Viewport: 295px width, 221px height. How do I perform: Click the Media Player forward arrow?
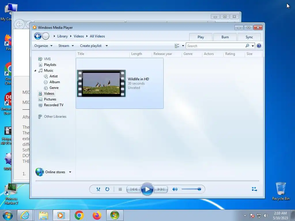tap(46, 36)
